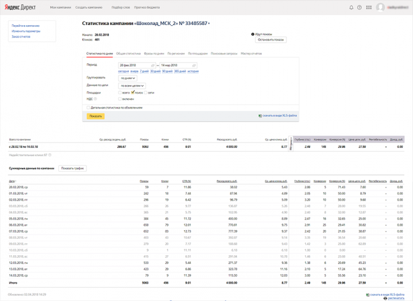
Task: Open the 'по дням' grouping dropdown
Action: pos(128,78)
